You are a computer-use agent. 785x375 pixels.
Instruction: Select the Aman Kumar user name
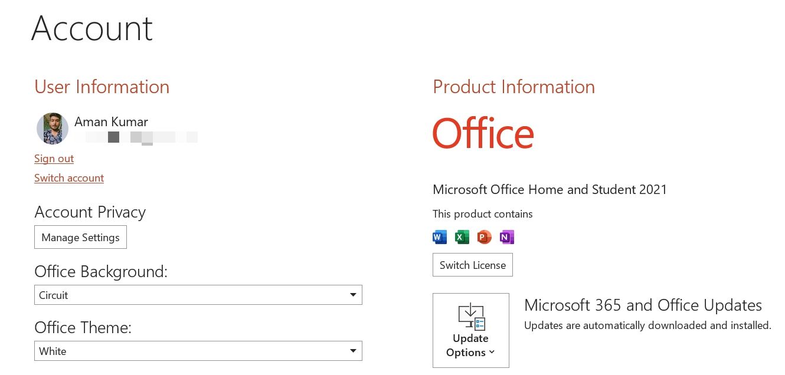coord(111,122)
